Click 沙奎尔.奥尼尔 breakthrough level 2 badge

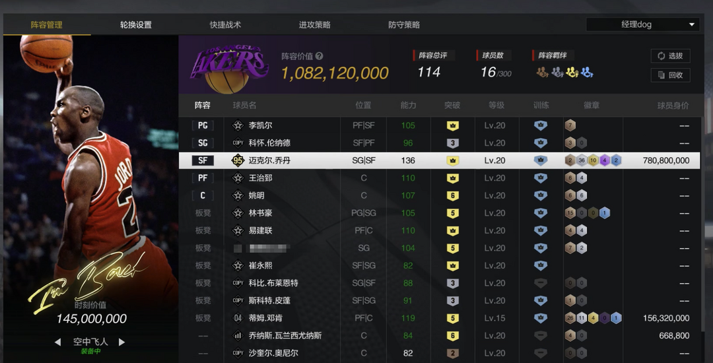452,353
